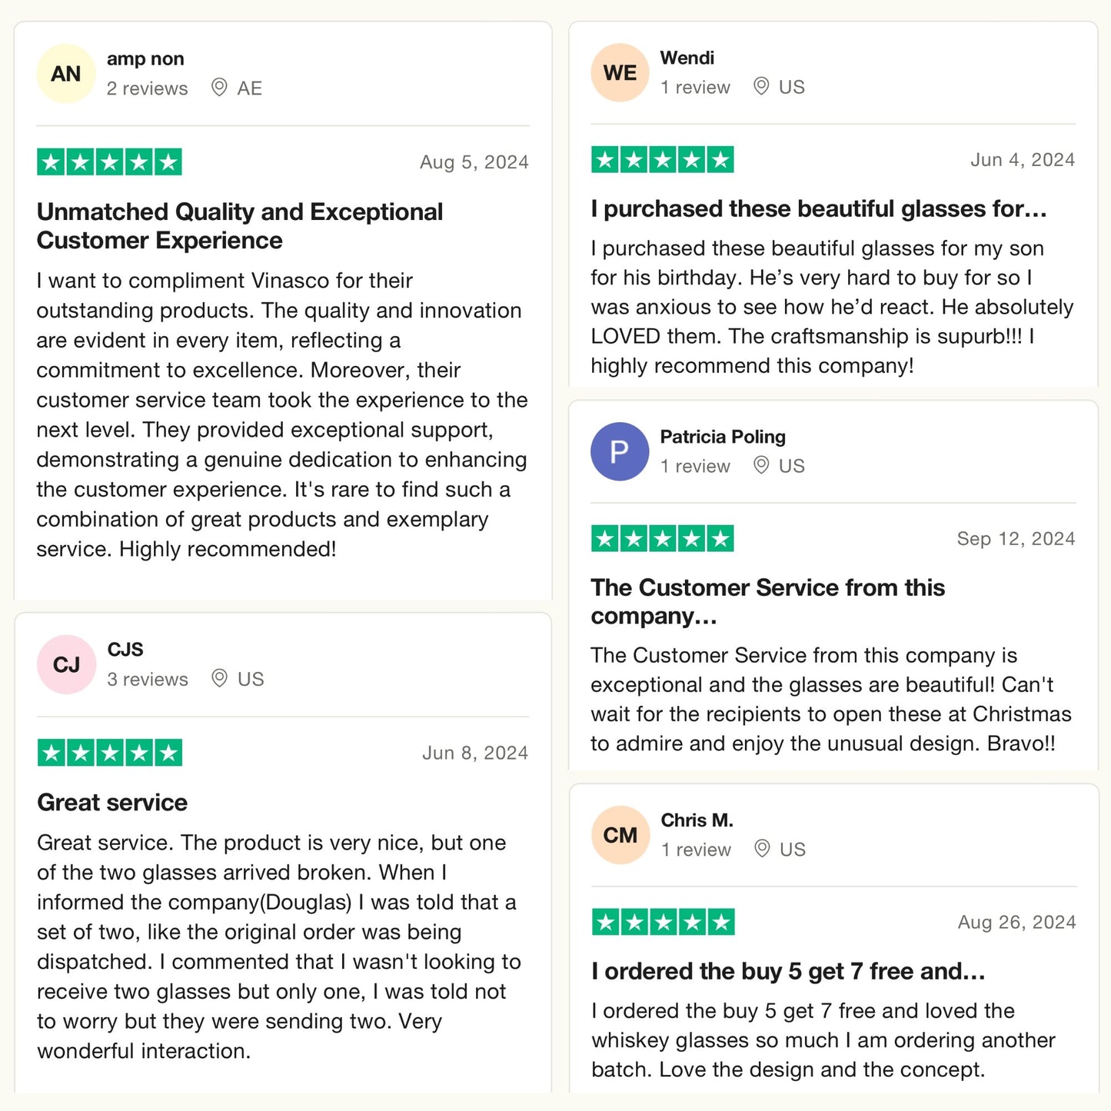Open 'Unmatched Quality and Exceptional Customer Experience' title

click(x=240, y=226)
